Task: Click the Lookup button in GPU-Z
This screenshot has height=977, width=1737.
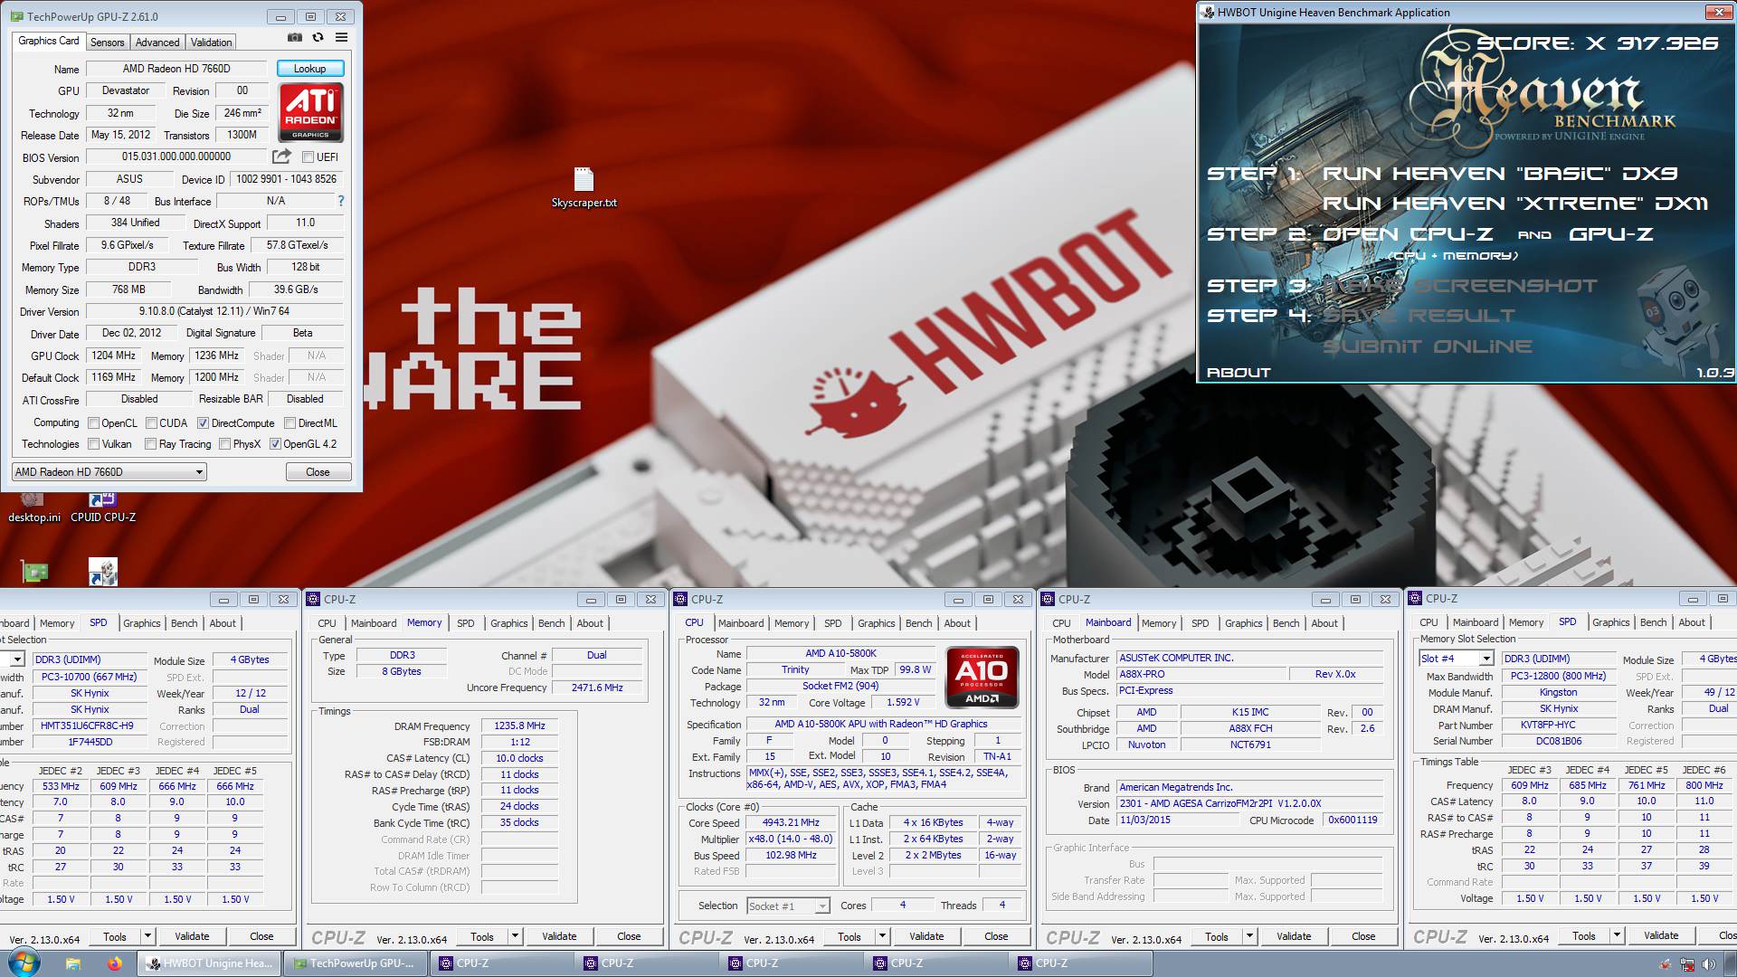Action: pos(309,69)
